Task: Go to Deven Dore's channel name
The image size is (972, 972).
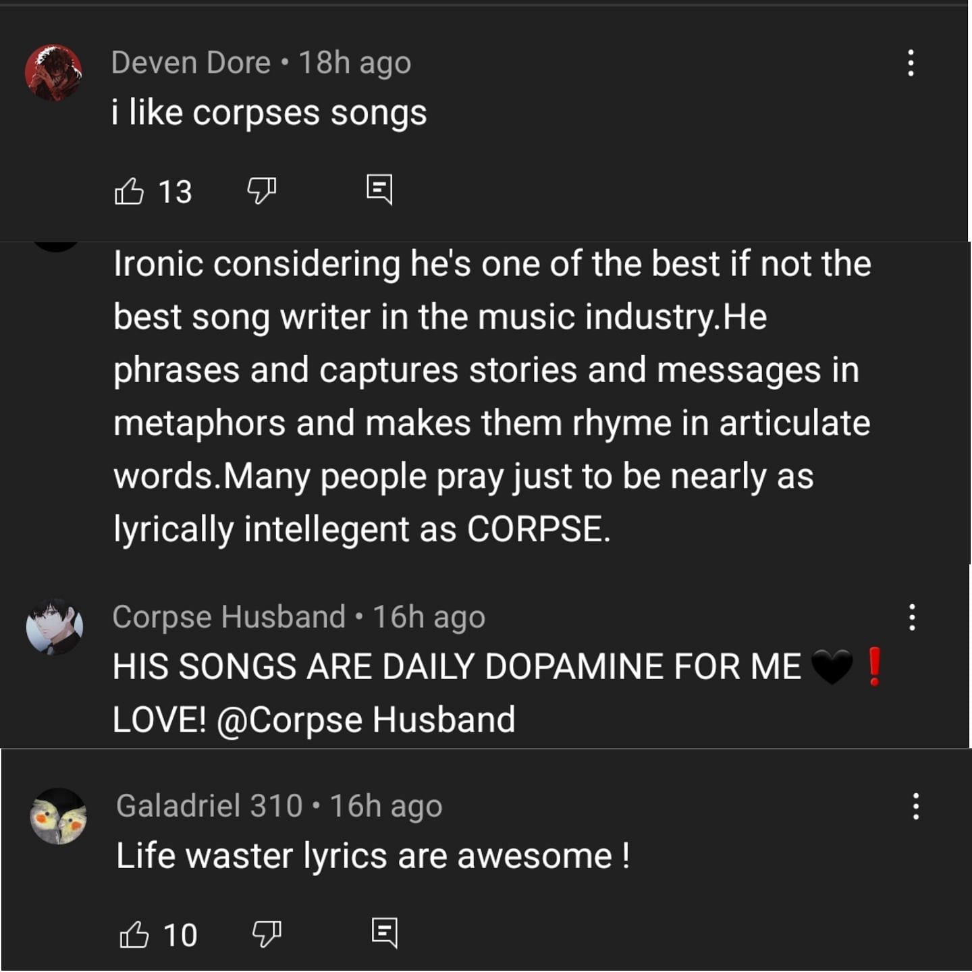Action: tap(191, 63)
